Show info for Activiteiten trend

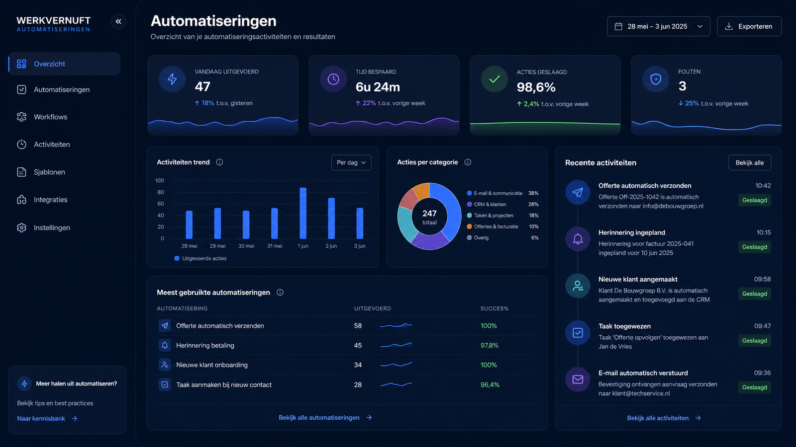click(219, 162)
